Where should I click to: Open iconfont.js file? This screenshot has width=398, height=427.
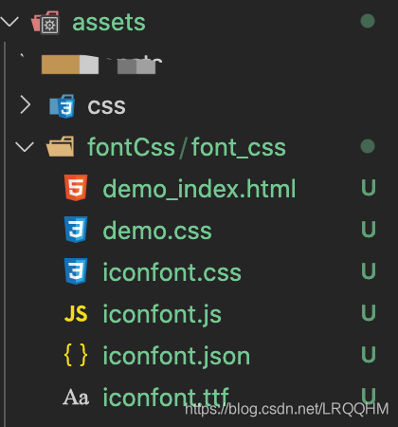click(x=162, y=314)
